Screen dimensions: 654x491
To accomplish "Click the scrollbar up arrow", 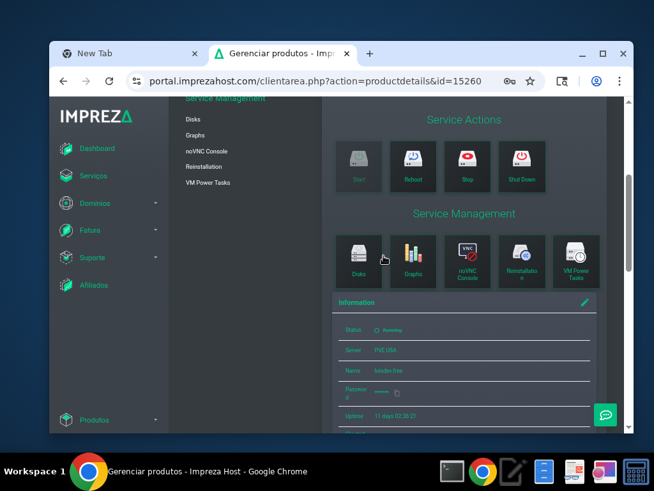I will click(628, 102).
